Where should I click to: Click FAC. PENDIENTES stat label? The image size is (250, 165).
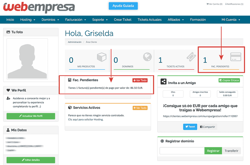pos(220,67)
